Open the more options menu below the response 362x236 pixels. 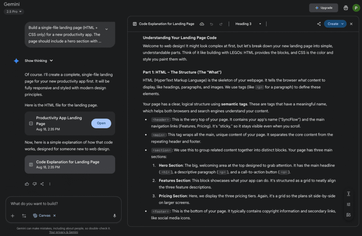point(50,184)
